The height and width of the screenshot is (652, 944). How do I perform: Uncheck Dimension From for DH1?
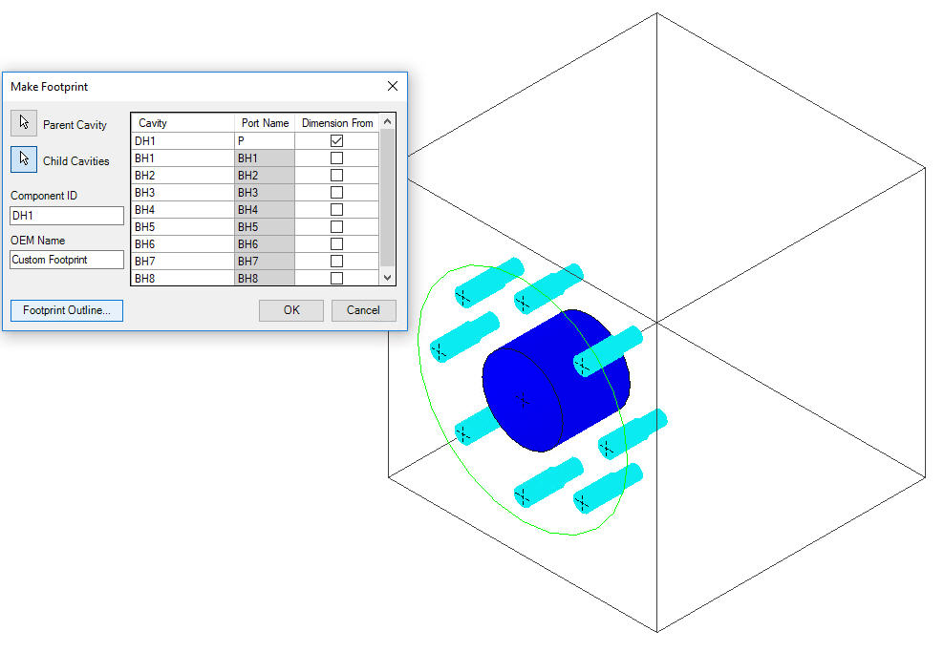[x=336, y=140]
